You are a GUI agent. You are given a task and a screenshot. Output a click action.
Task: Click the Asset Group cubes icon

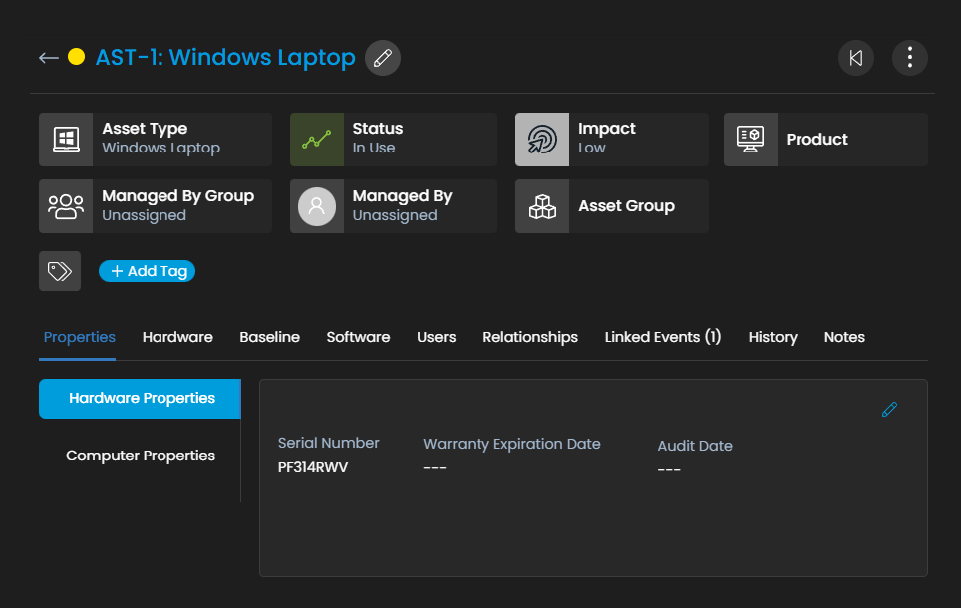point(541,205)
